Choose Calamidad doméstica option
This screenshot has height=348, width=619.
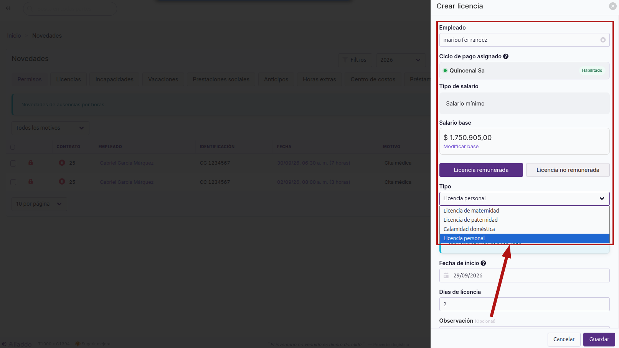tap(524, 229)
